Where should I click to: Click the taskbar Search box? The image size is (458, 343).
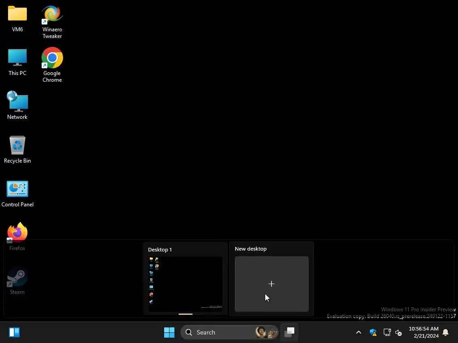(229, 332)
